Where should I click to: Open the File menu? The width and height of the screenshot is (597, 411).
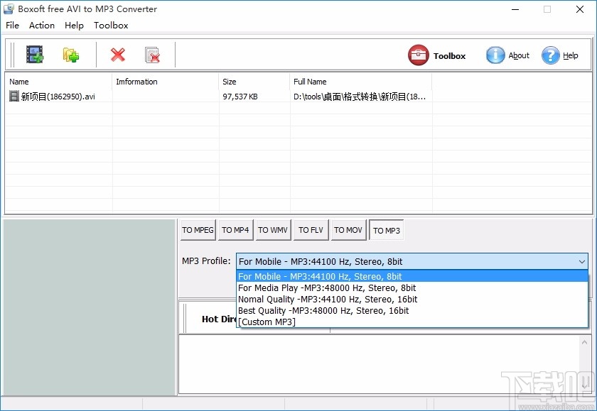coord(12,26)
